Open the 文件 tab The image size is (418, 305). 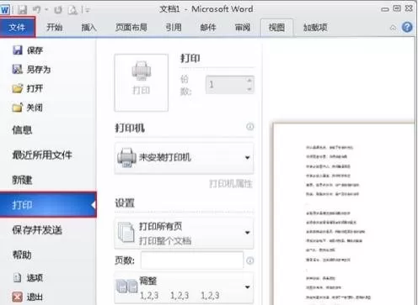pos(18,27)
